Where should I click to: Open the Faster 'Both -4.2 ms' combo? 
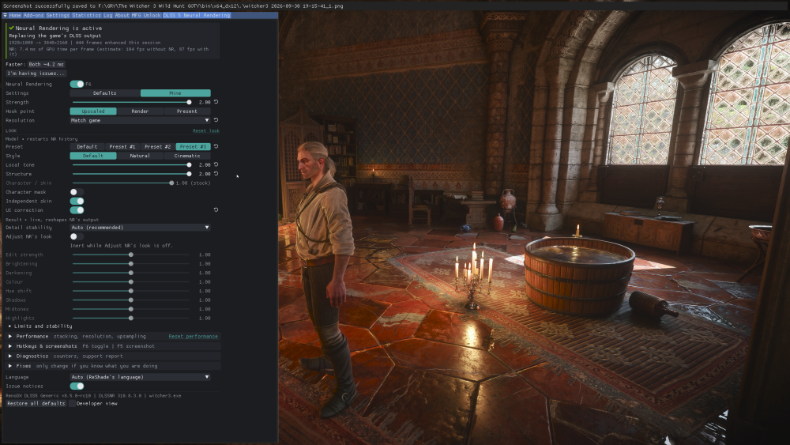(47, 65)
